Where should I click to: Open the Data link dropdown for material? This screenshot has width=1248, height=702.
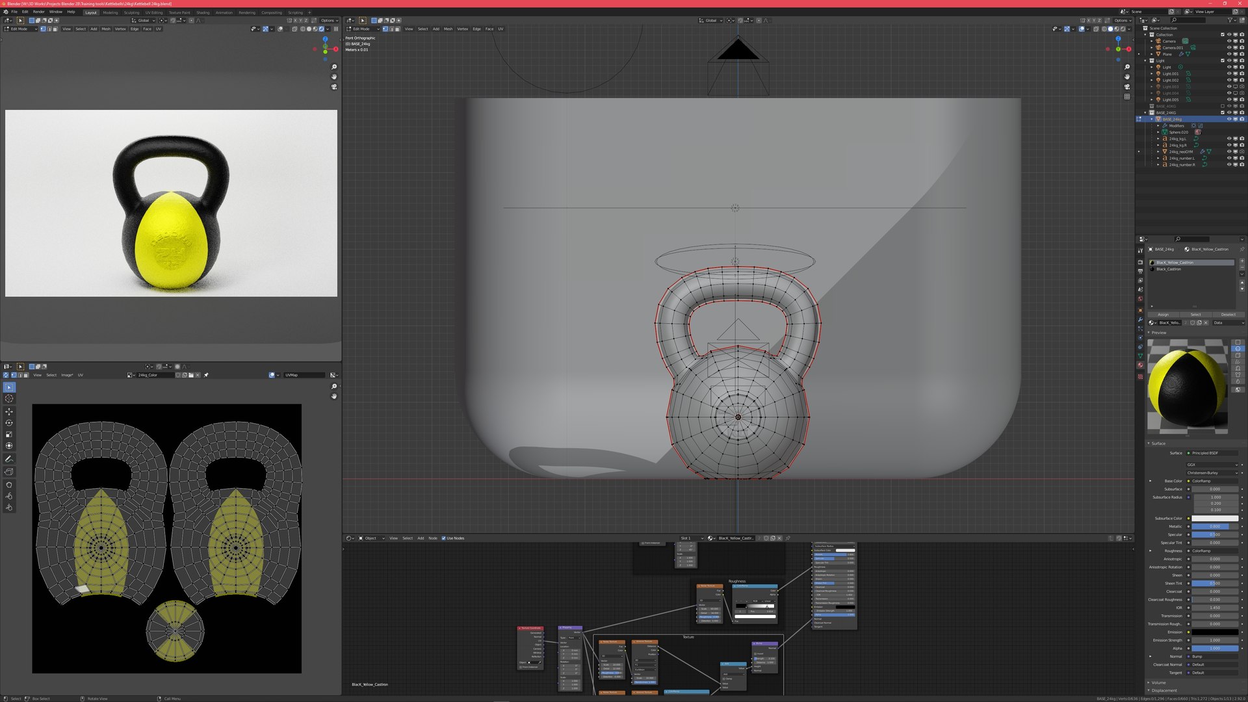pyautogui.click(x=1228, y=322)
